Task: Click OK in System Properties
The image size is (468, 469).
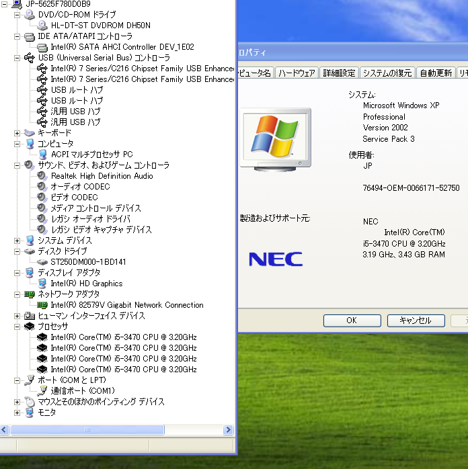Action: pos(352,321)
